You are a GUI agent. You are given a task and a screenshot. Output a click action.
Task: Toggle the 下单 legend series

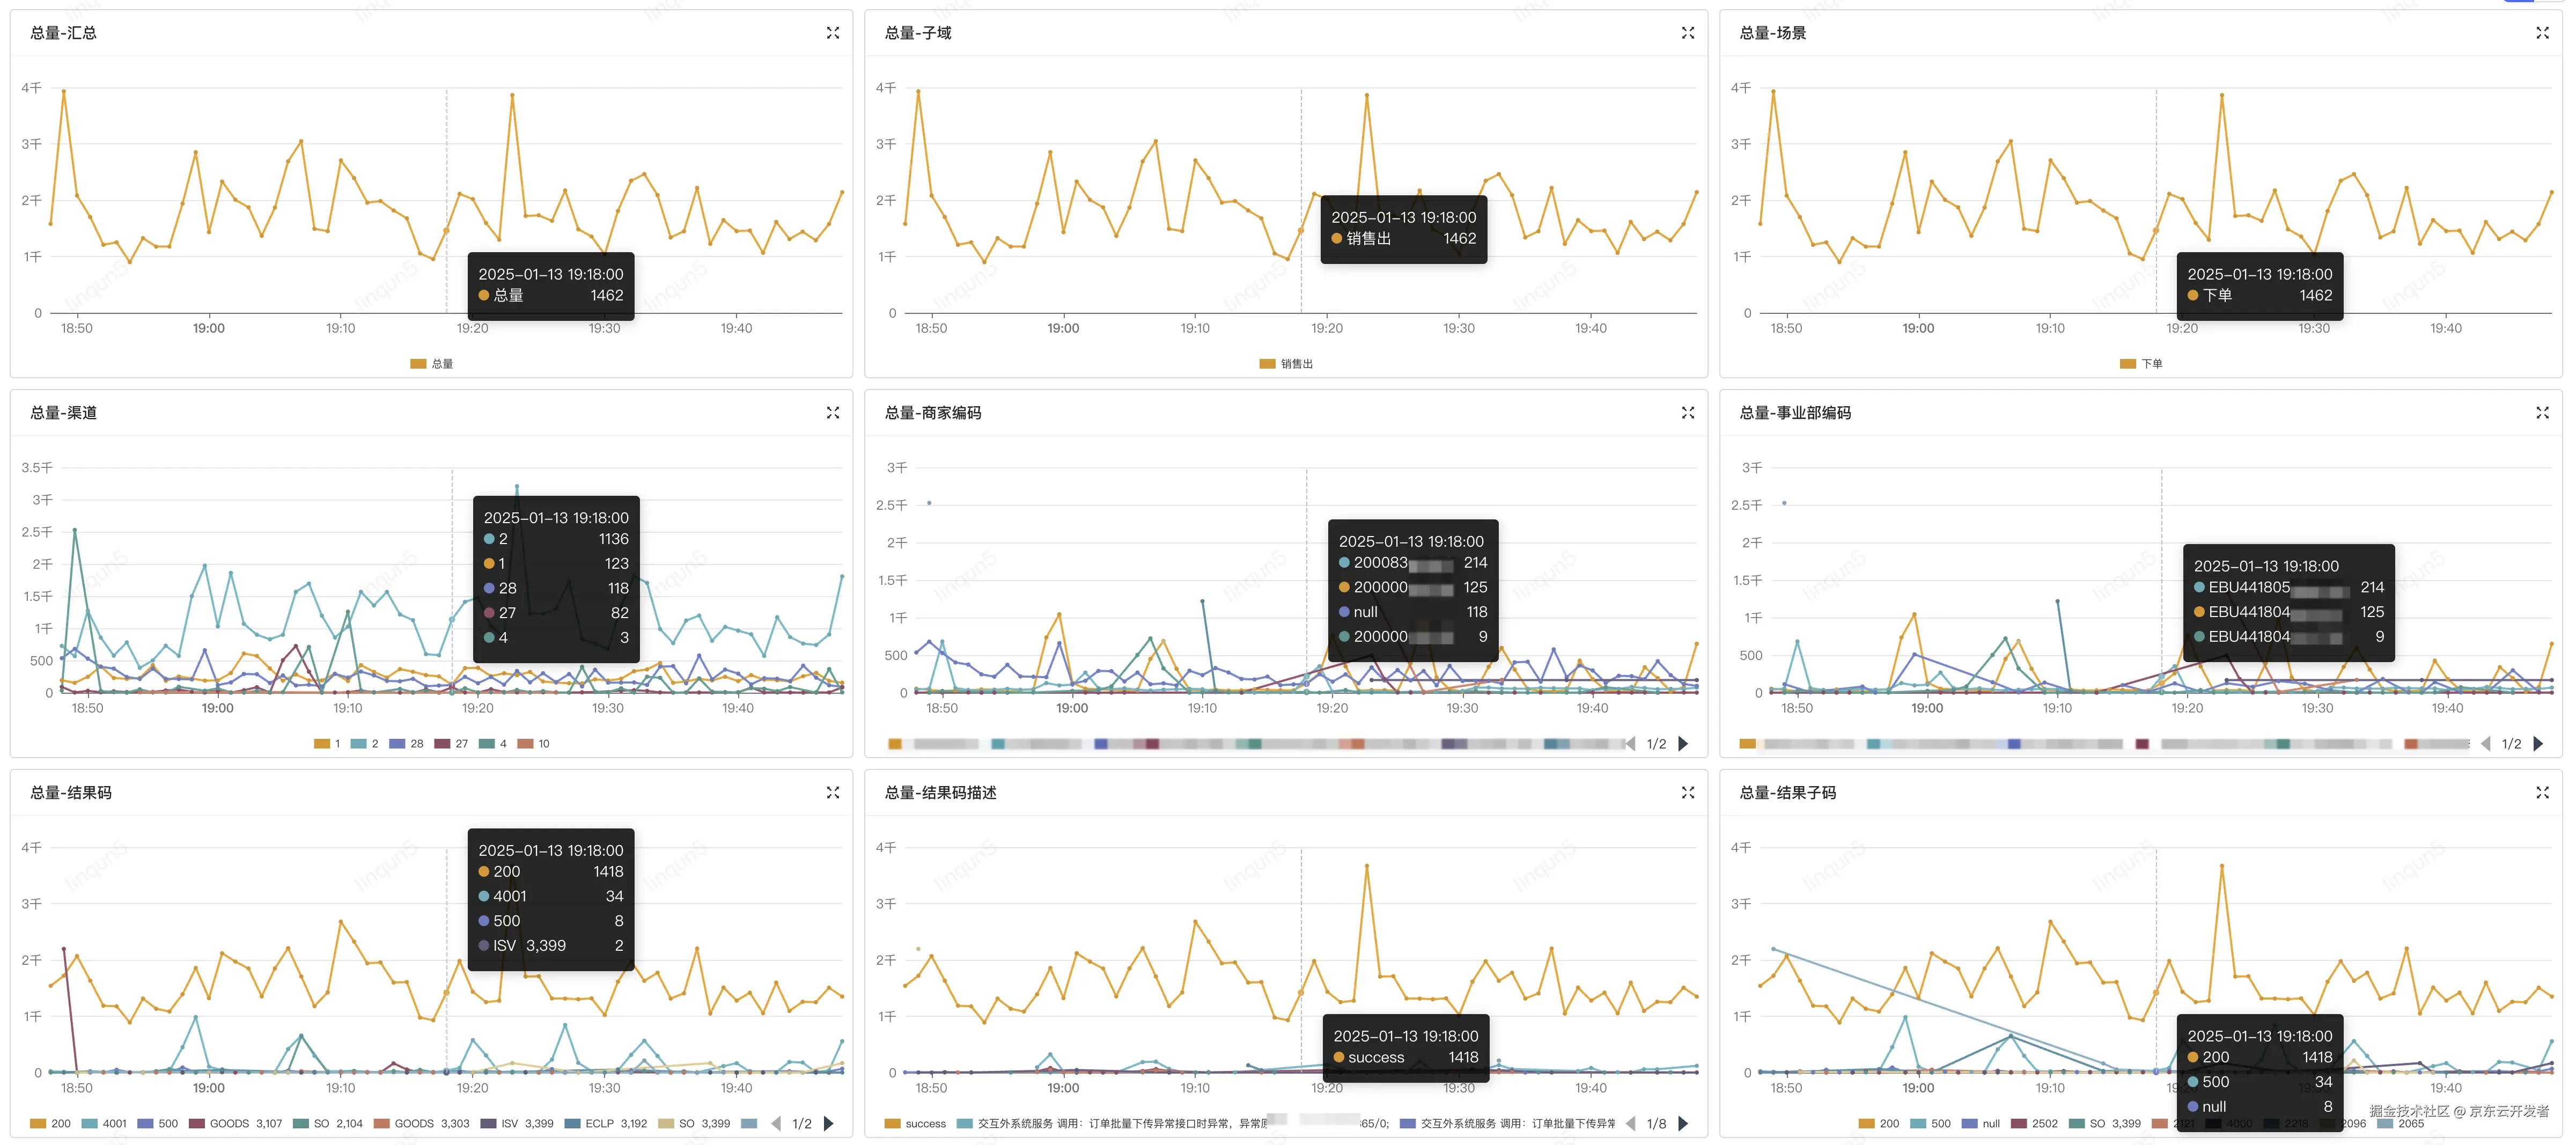coord(2151,364)
